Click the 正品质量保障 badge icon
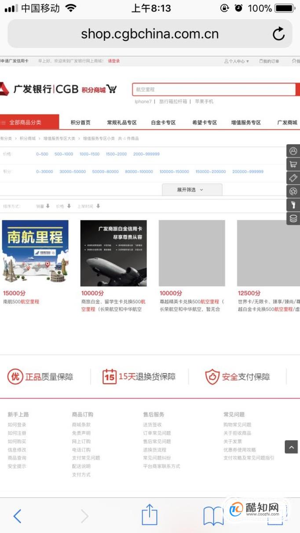The height and width of the screenshot is (533, 300). pos(15,376)
